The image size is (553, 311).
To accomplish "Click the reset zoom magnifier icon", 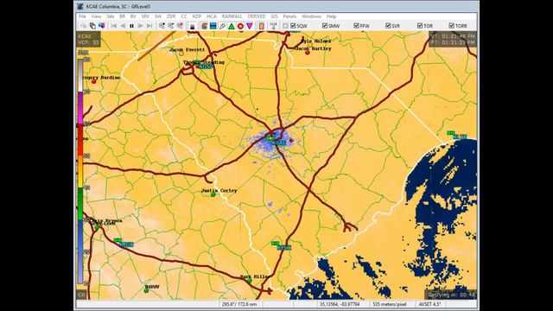I will coord(180,26).
